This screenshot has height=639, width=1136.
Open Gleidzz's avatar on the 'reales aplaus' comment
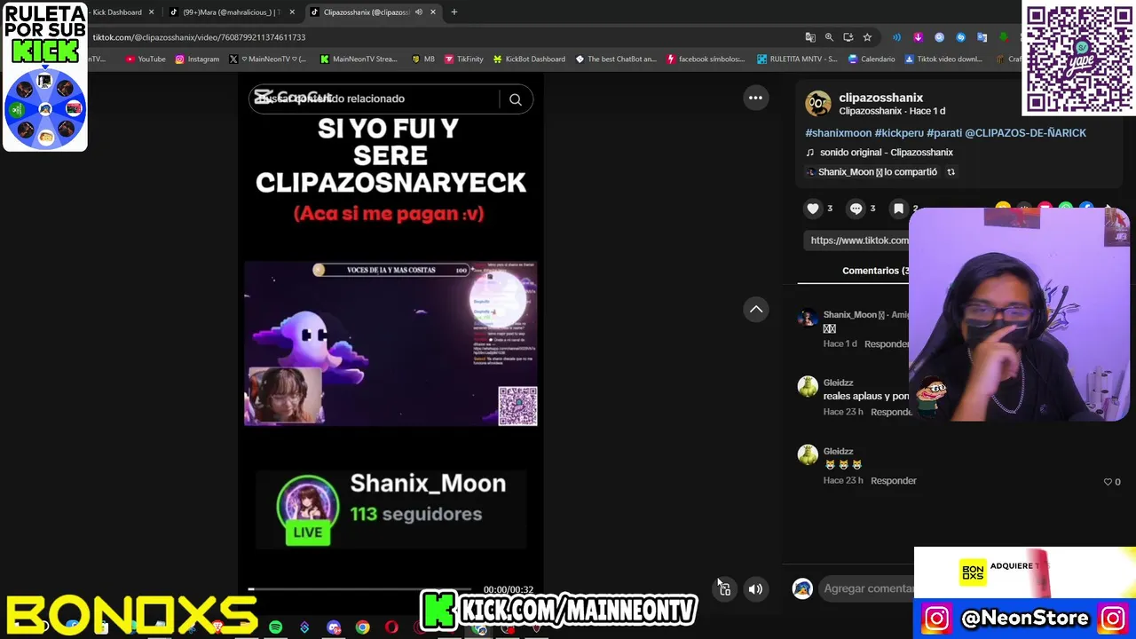pyautogui.click(x=808, y=386)
